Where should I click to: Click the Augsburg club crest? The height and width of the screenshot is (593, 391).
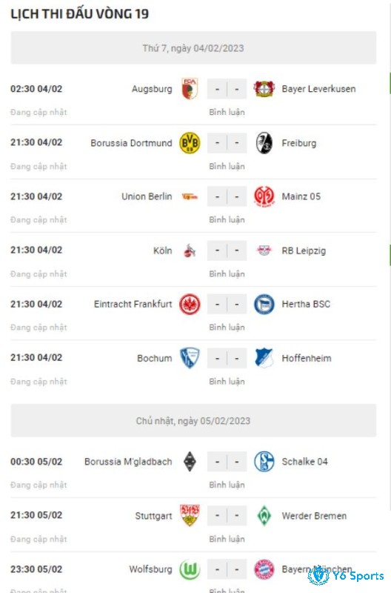(x=190, y=89)
